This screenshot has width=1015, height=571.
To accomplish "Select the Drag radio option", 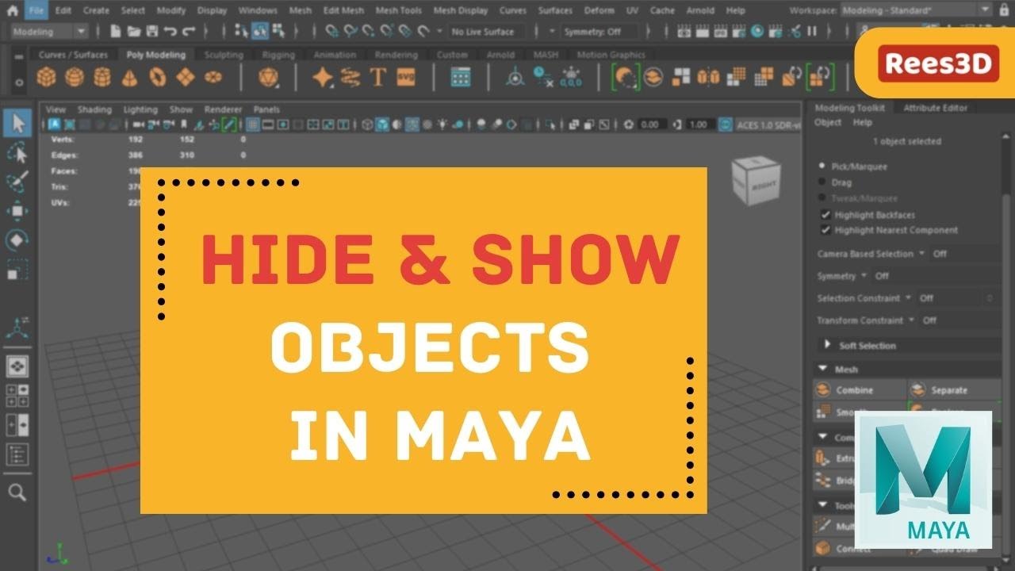I will (822, 182).
